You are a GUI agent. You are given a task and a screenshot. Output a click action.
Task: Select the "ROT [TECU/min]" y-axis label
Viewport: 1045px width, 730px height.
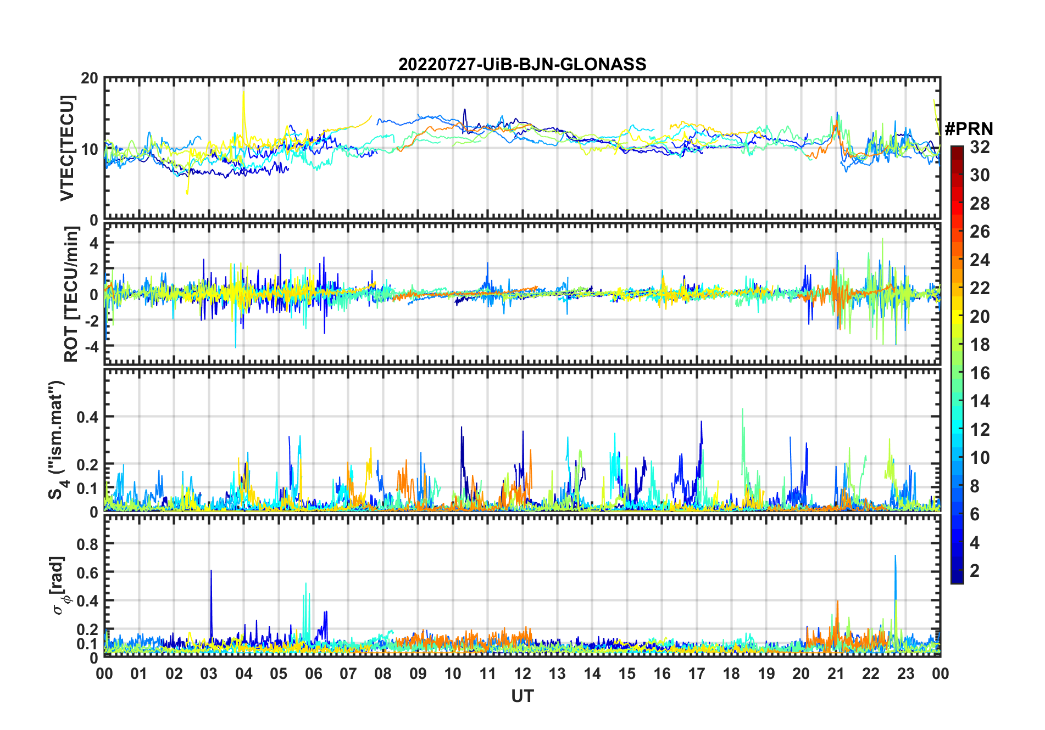coord(71,294)
